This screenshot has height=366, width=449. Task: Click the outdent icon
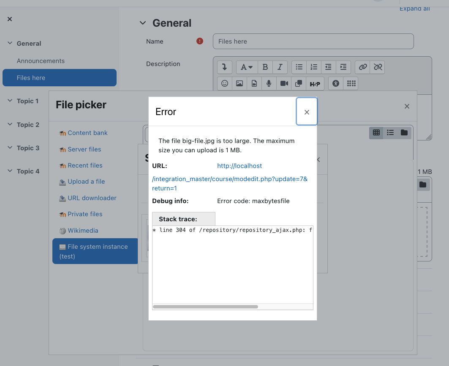pos(329,67)
